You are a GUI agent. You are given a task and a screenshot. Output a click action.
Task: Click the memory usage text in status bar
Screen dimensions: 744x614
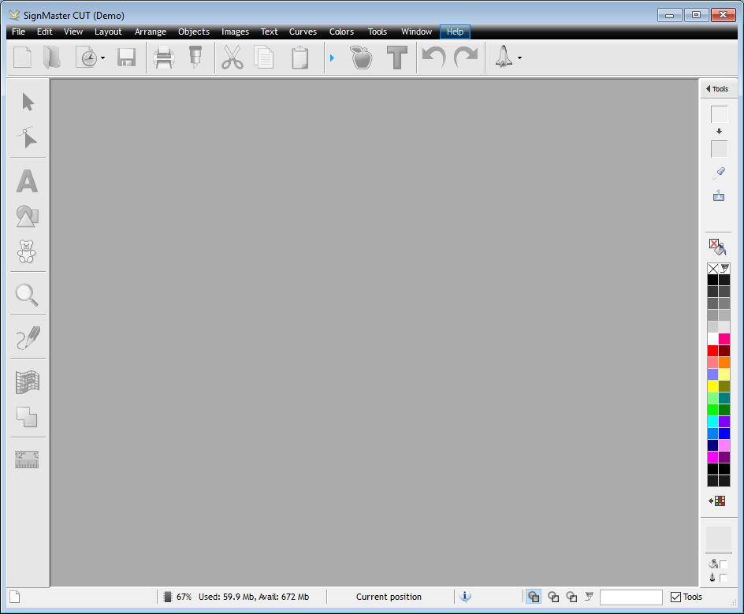[x=254, y=597]
